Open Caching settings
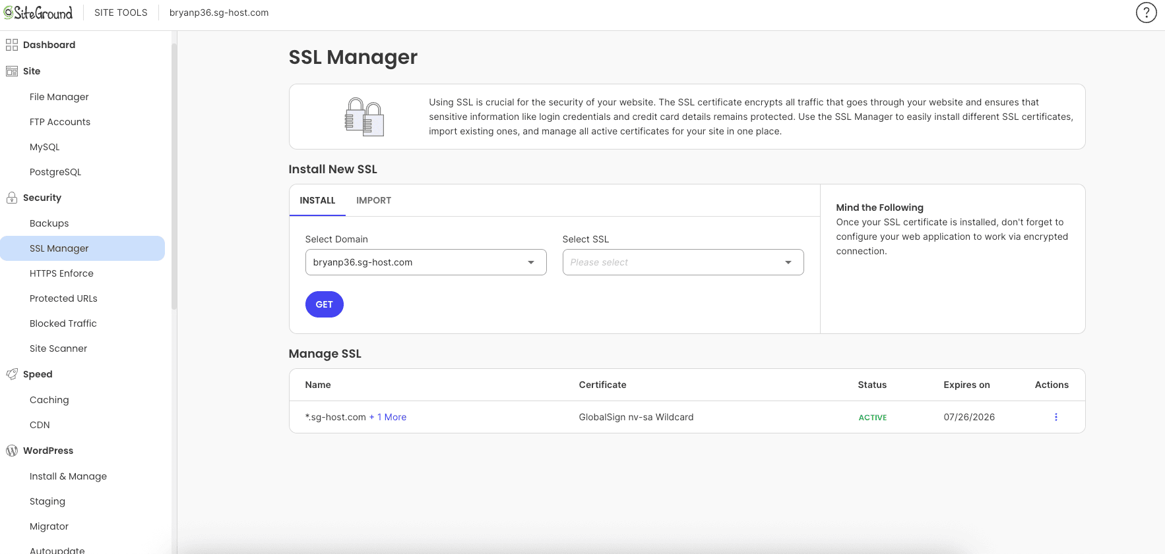 click(x=49, y=400)
